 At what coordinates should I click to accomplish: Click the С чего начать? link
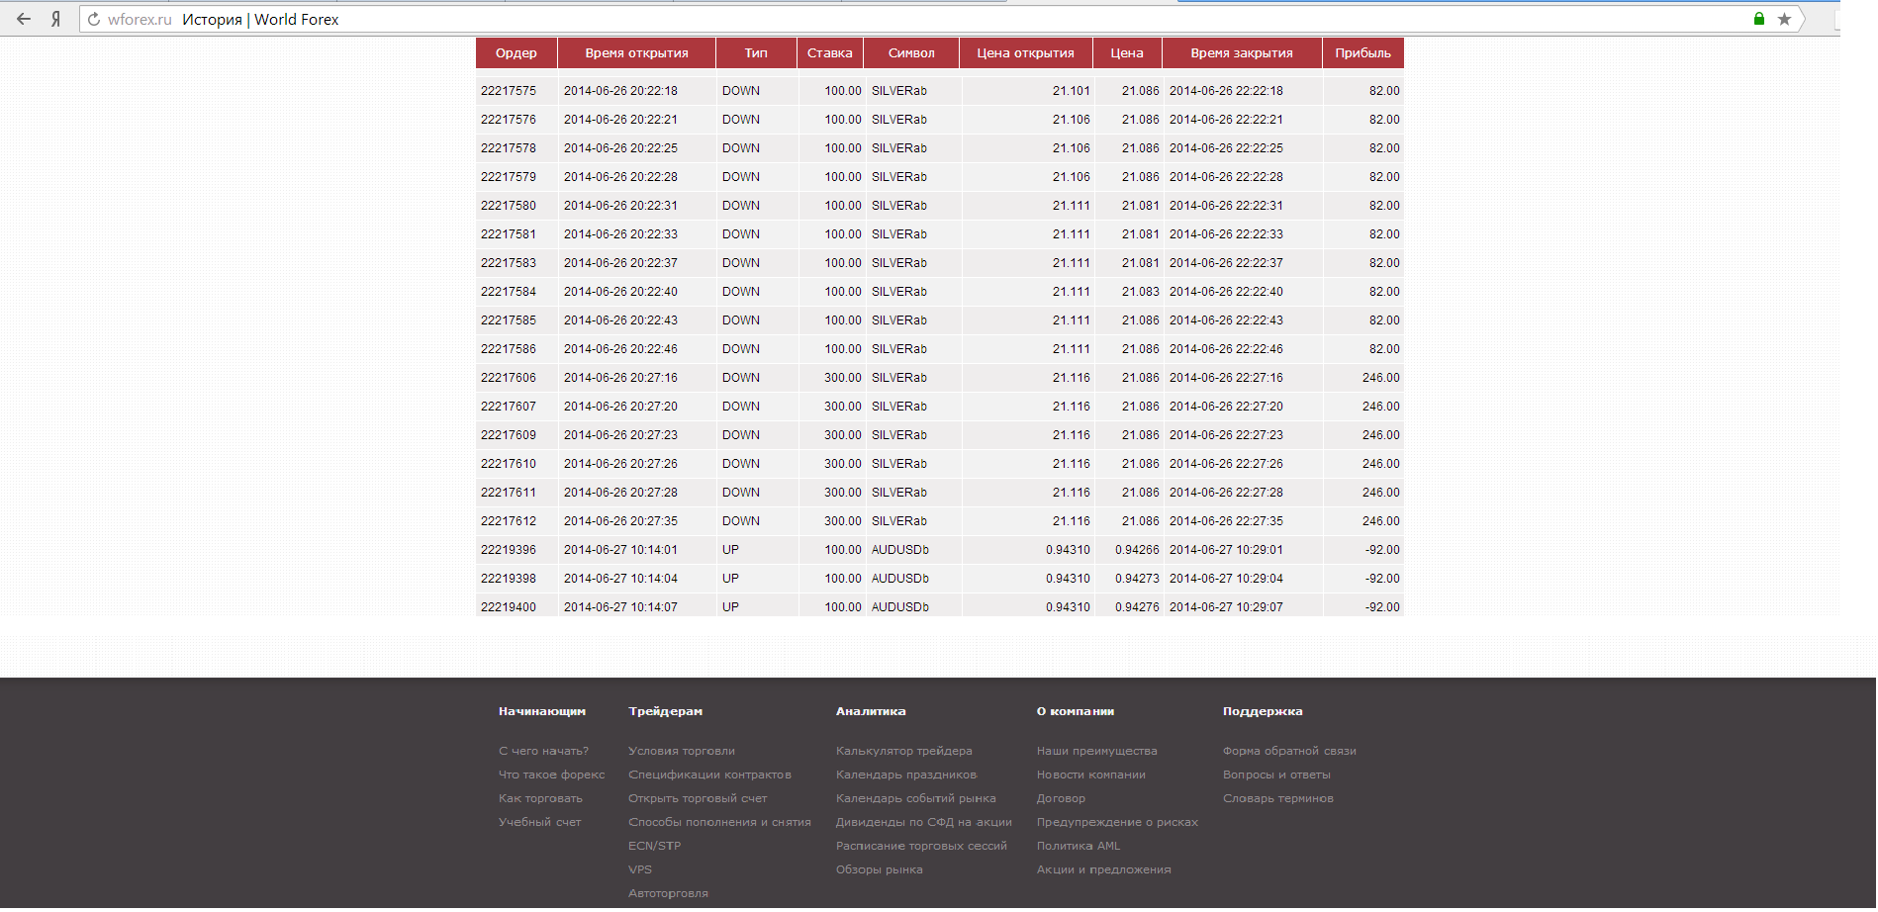(x=543, y=751)
